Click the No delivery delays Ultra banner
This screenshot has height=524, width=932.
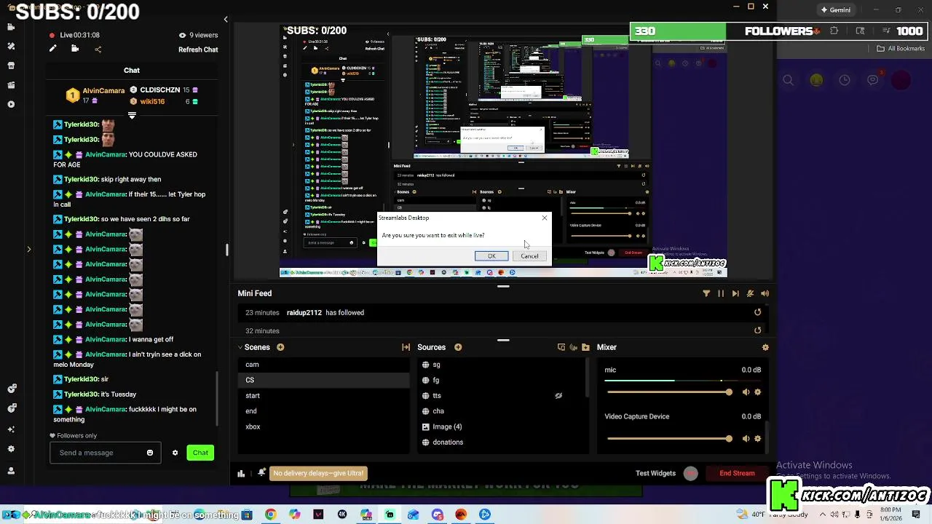pos(318,473)
